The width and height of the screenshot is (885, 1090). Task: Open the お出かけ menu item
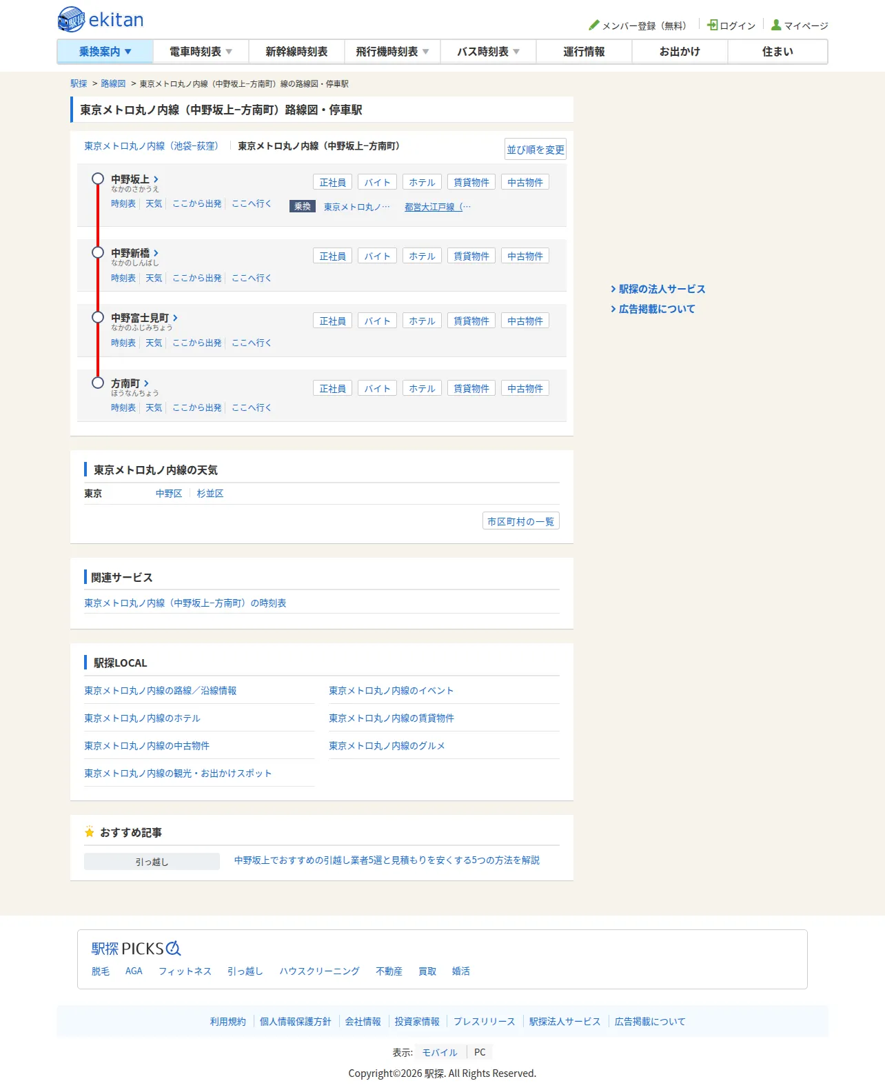pyautogui.click(x=680, y=52)
